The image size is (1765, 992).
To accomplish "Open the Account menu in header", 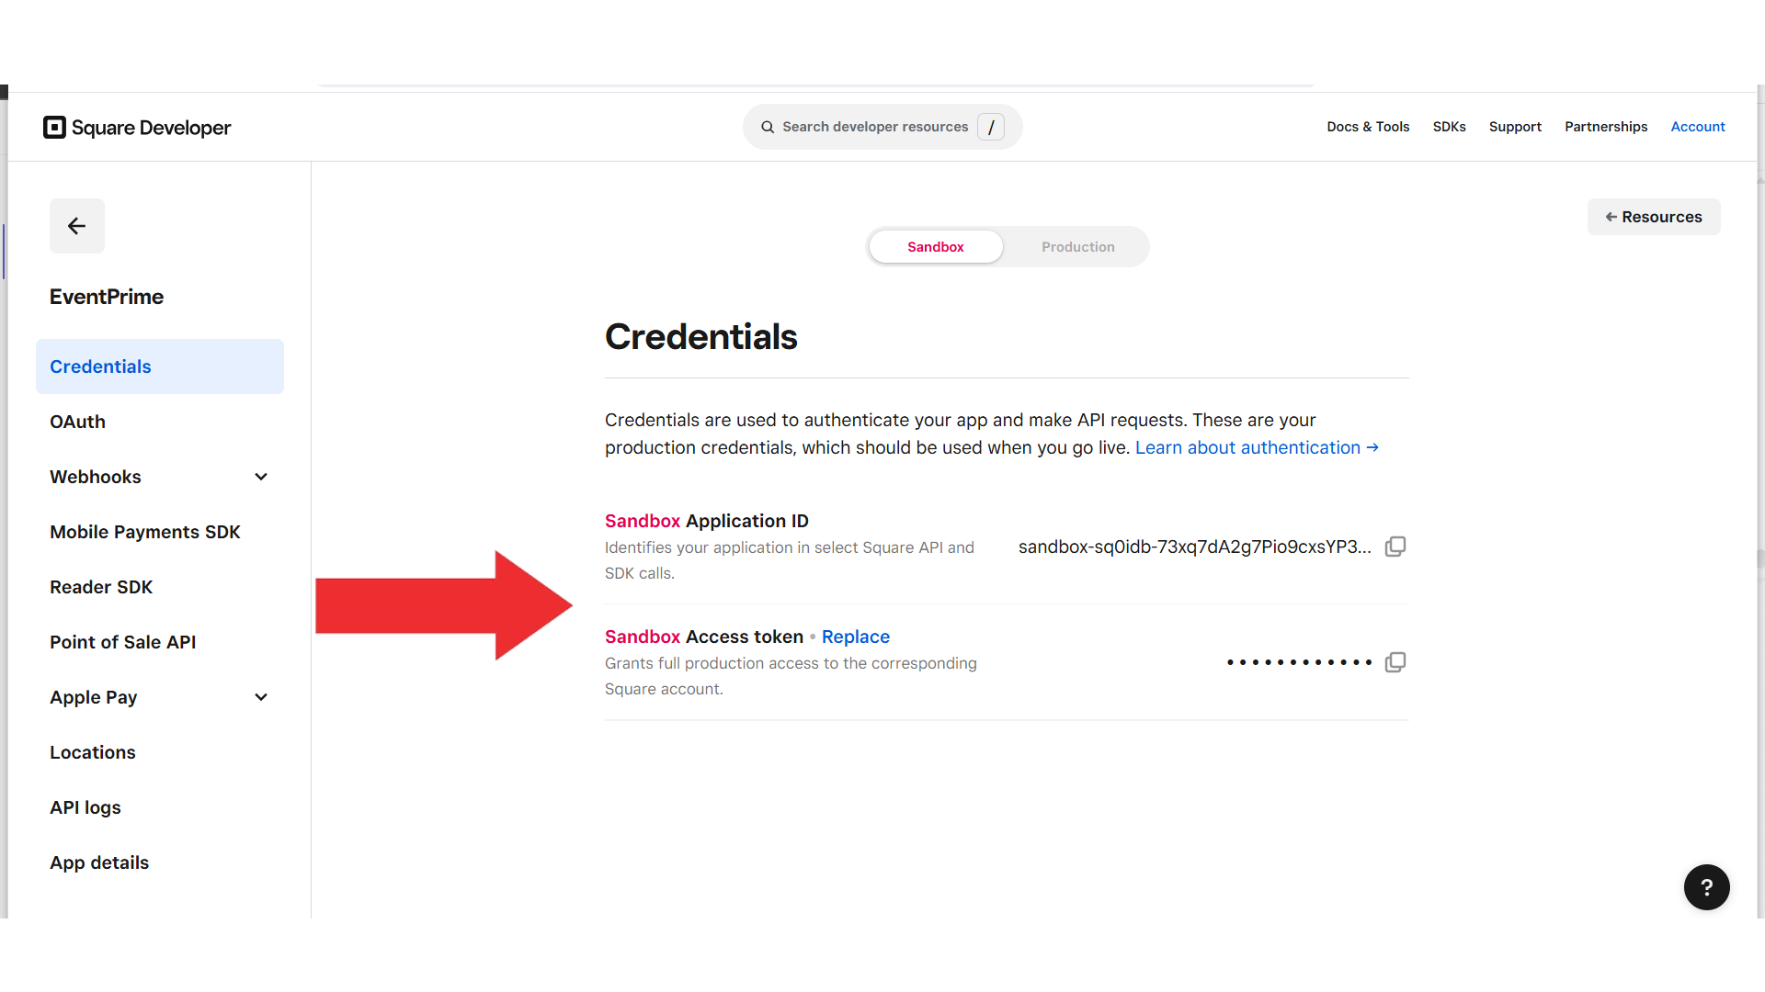I will (1697, 127).
